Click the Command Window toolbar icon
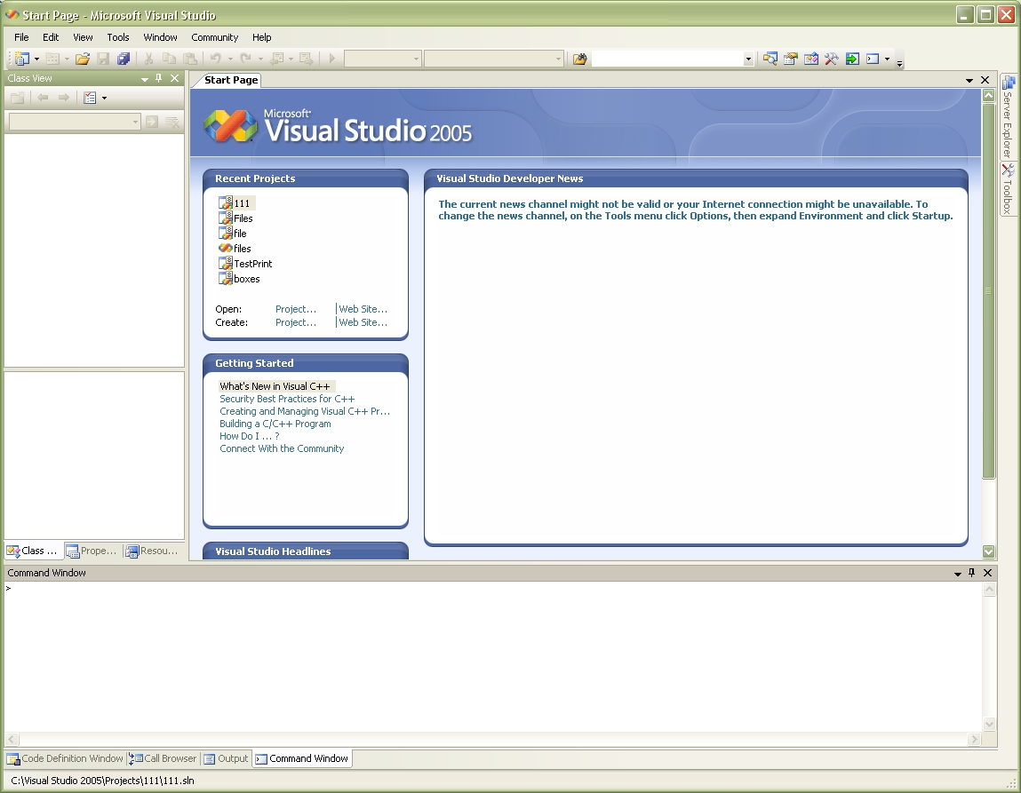This screenshot has height=793, width=1021. (x=873, y=59)
